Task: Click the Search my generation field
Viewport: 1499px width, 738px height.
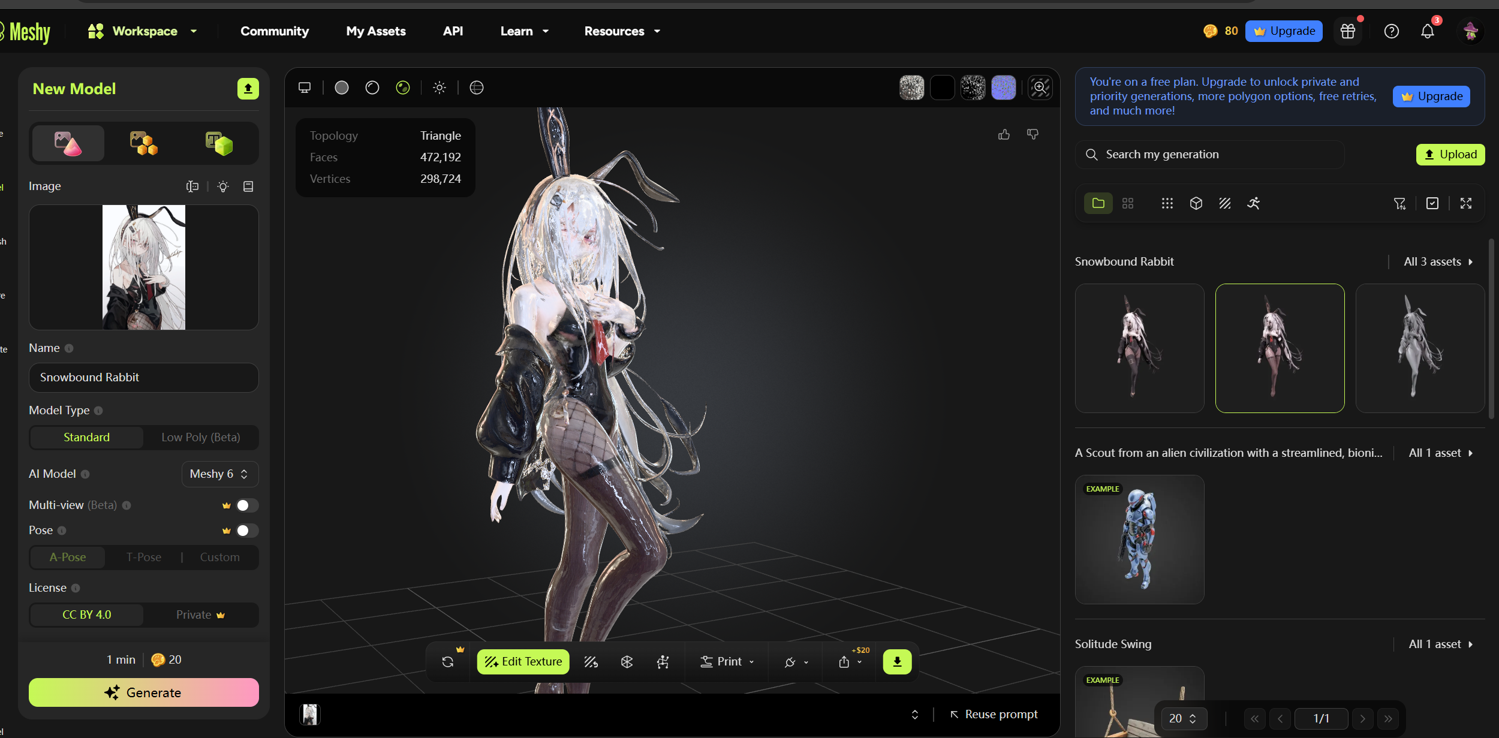Action: (x=1211, y=155)
